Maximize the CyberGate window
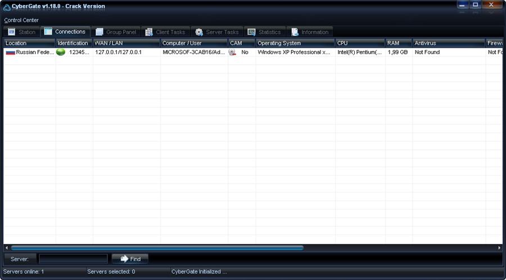The image size is (506, 280). pos(475,5)
